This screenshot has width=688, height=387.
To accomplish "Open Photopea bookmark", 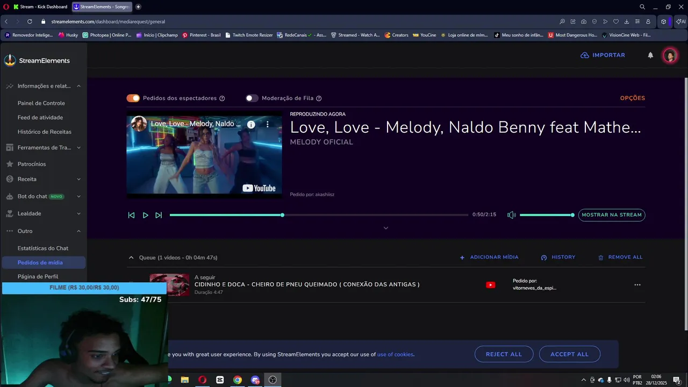I will click(x=106, y=35).
